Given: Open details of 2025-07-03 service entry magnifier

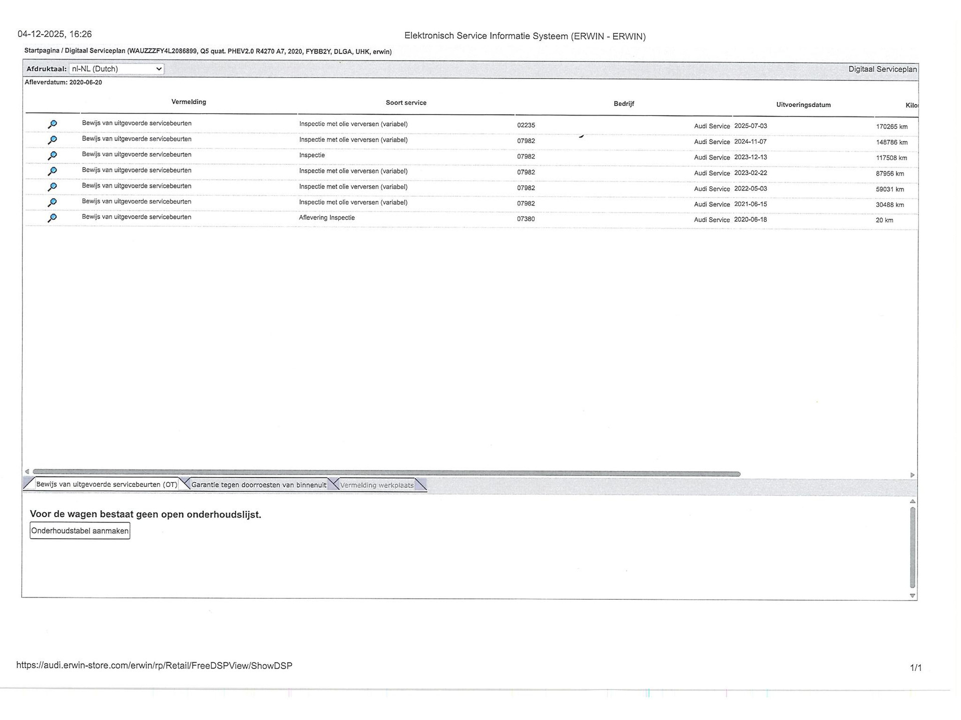Looking at the screenshot, I should (52, 124).
